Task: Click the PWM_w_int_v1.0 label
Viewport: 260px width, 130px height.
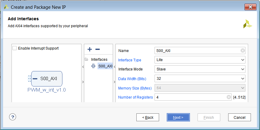Action: [46, 90]
